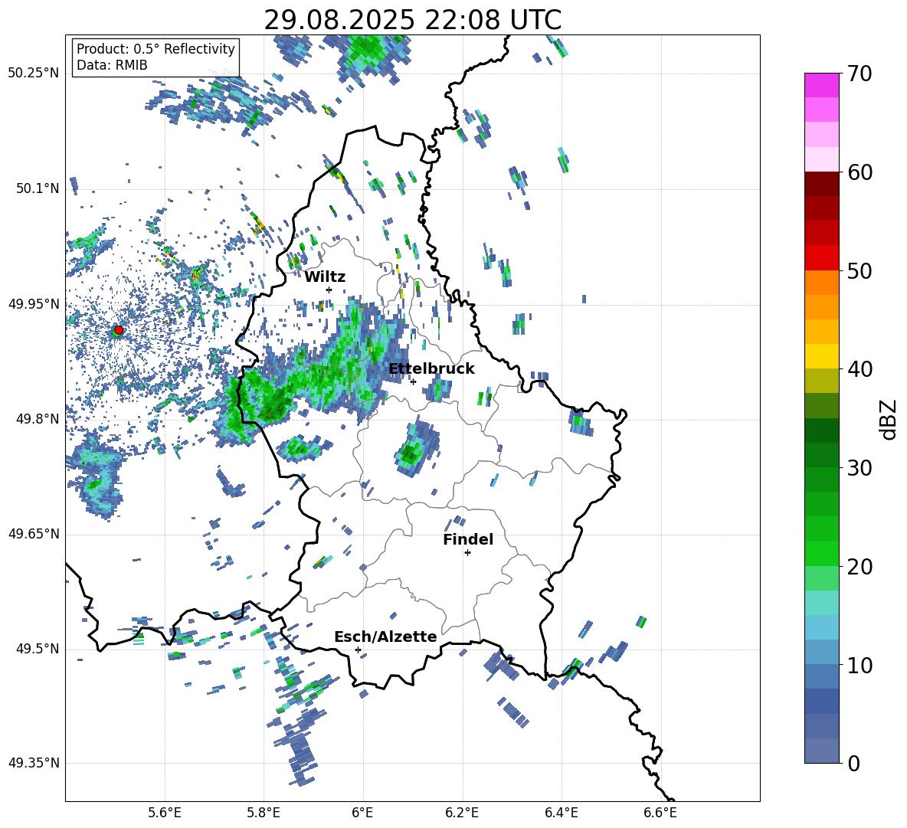
Task: Click the Wiltz city label
Action: point(325,277)
